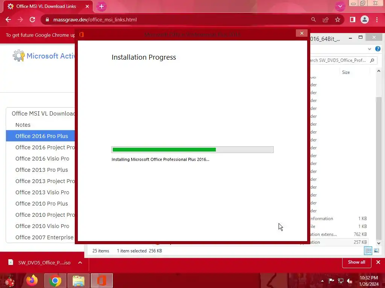Screen dimensions: 385x288
Task: Open the clock showing 10:32 PM
Action: (369, 281)
